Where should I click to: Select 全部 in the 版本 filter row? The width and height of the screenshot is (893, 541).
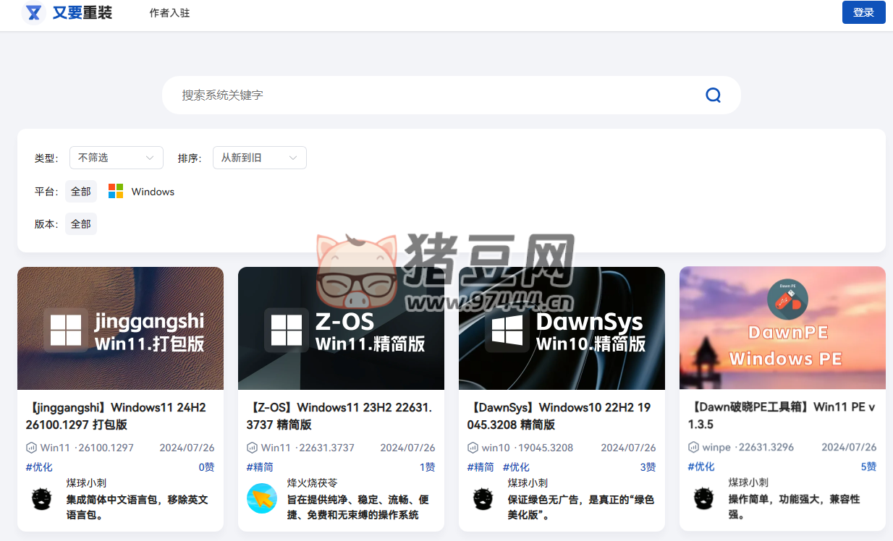coord(80,223)
